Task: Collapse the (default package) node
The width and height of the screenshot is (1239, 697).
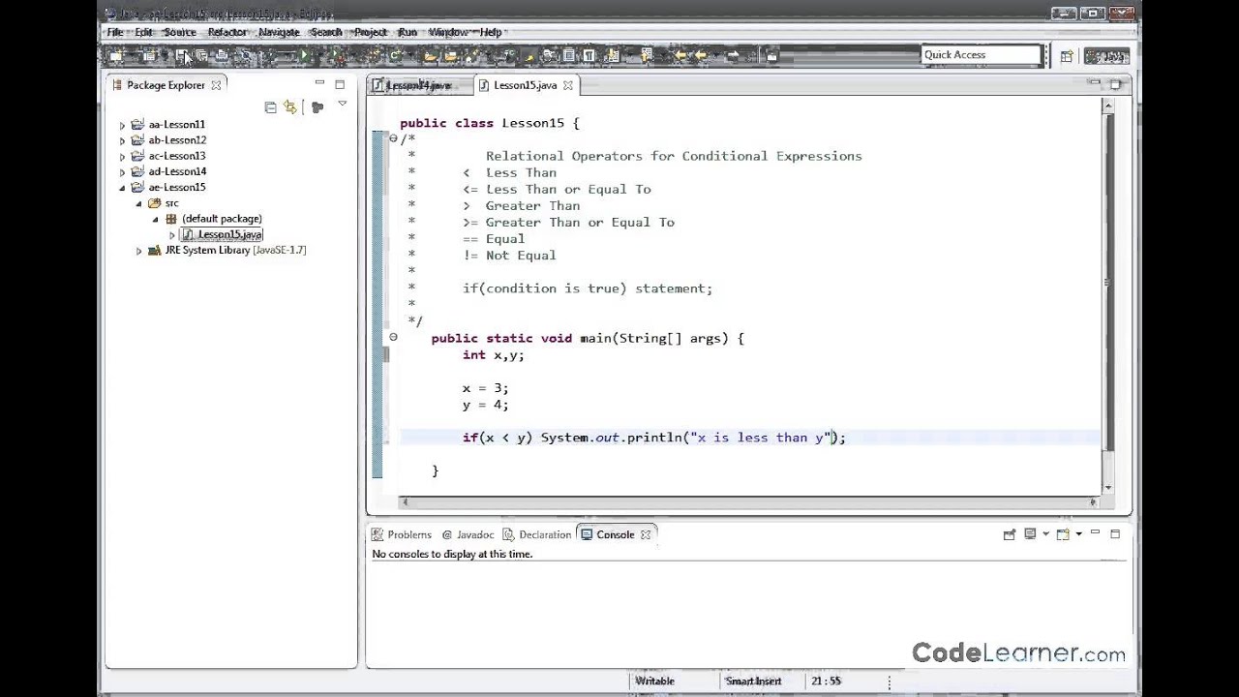Action: coord(155,220)
